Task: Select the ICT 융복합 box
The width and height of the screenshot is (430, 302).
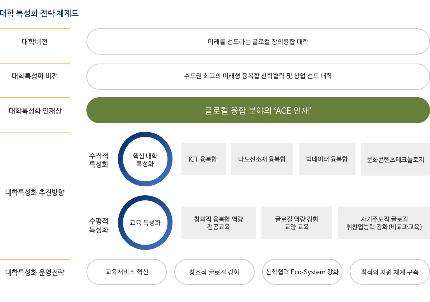Action: pos(203,159)
